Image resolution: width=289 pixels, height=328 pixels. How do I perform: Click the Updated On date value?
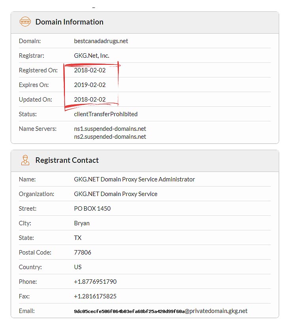tap(90, 100)
